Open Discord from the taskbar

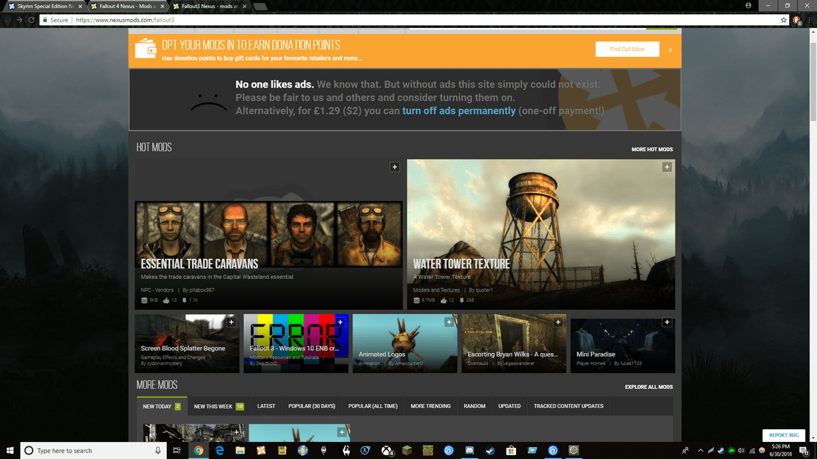(470, 450)
